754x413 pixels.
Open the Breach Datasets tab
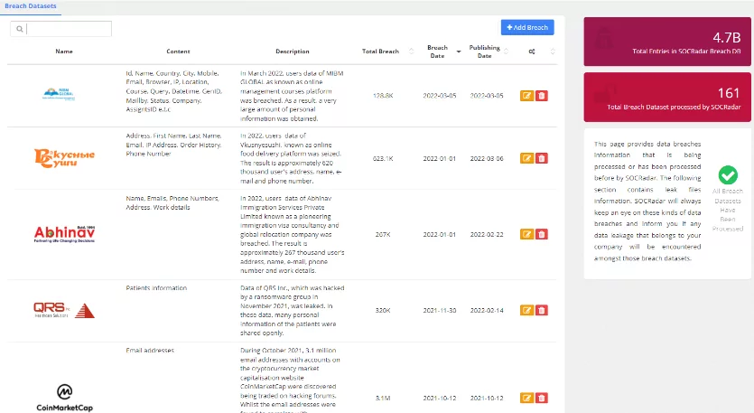pyautogui.click(x=31, y=6)
